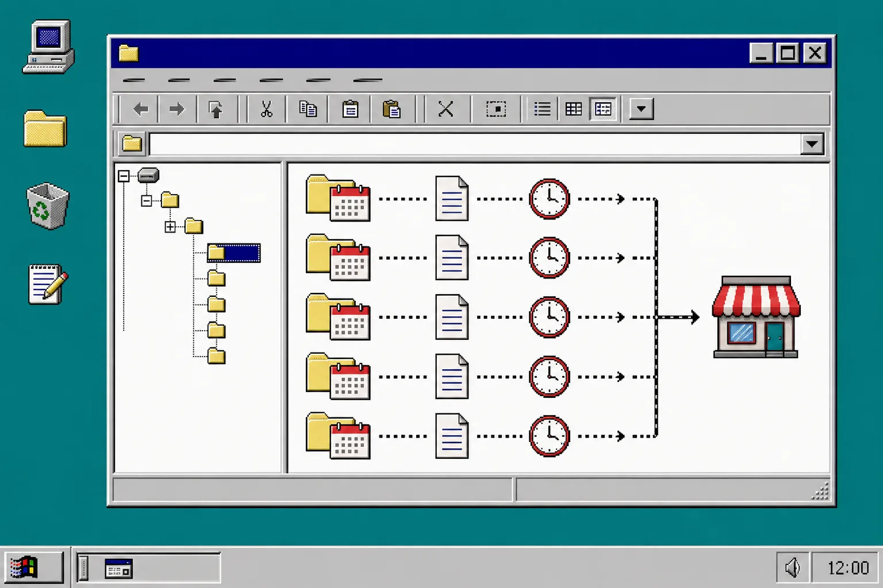Open the address bar dropdown arrow
The image size is (883, 588).
[812, 144]
